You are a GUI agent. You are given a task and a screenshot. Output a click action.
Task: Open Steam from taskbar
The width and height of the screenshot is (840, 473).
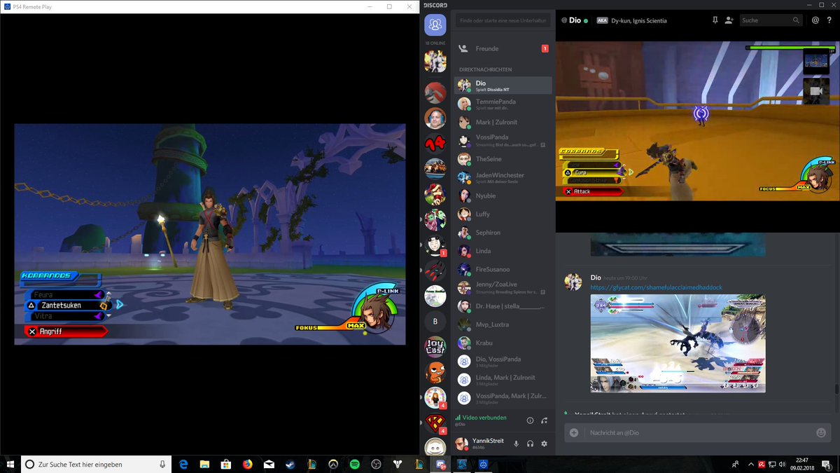point(290,464)
